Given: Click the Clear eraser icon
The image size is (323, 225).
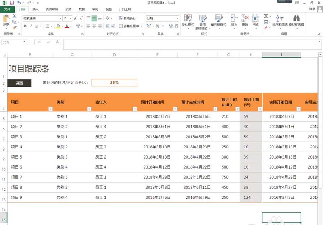Looking at the screenshot, I should click(x=266, y=28).
